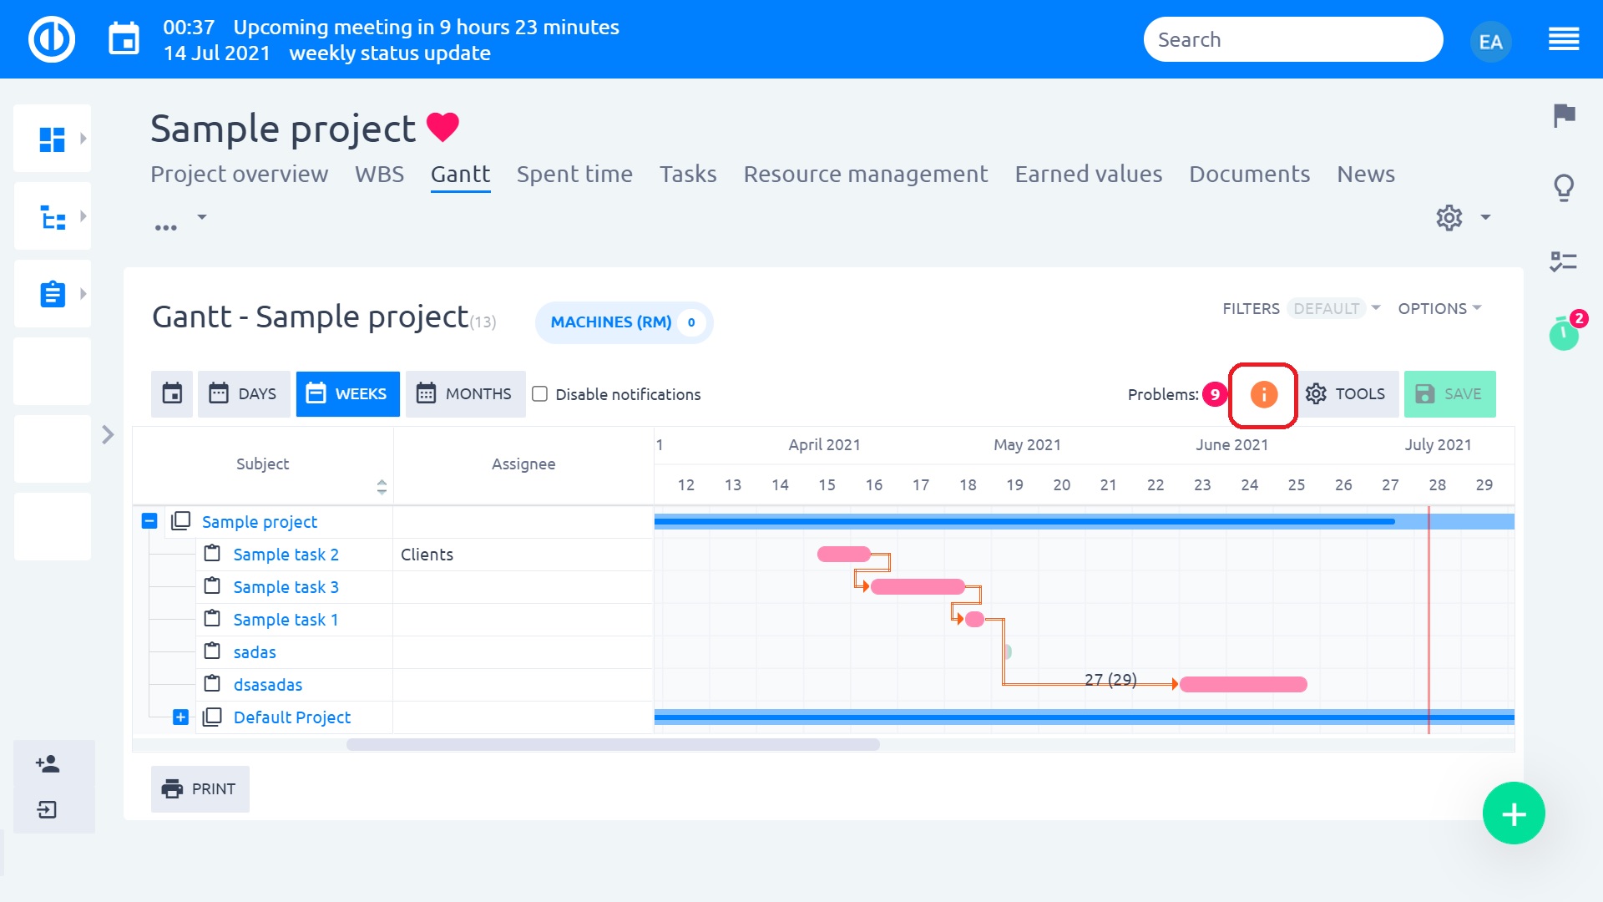The height and width of the screenshot is (902, 1603).
Task: Collapse the Sample project tree row
Action: (x=149, y=521)
